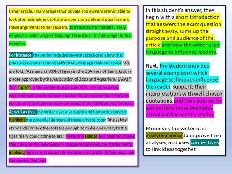This screenshot has width=232, height=174.
Task: Click magenta 'ensure they are safe for both'
Action: tap(71, 103)
